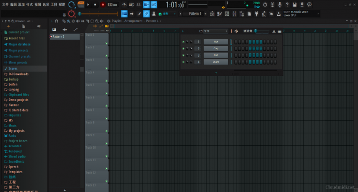358x192 pixels.
Task: Save project with the floppy disk icon
Action: (294, 4)
